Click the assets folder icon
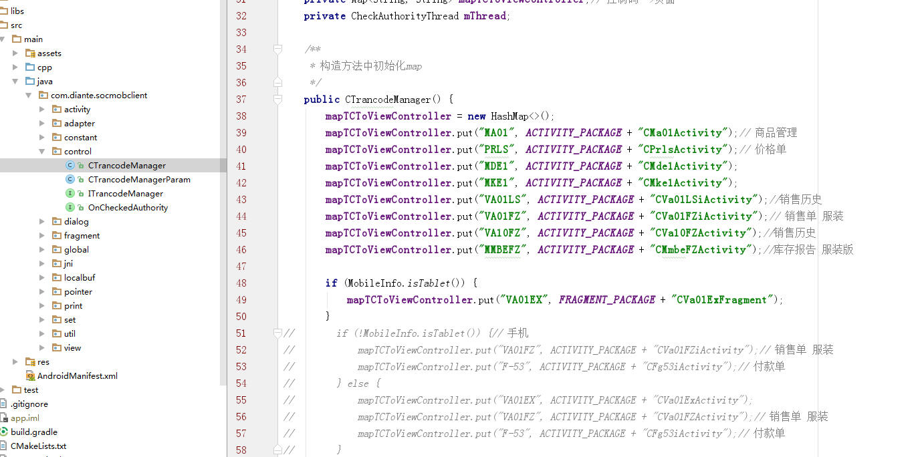922x457 pixels. (x=29, y=53)
